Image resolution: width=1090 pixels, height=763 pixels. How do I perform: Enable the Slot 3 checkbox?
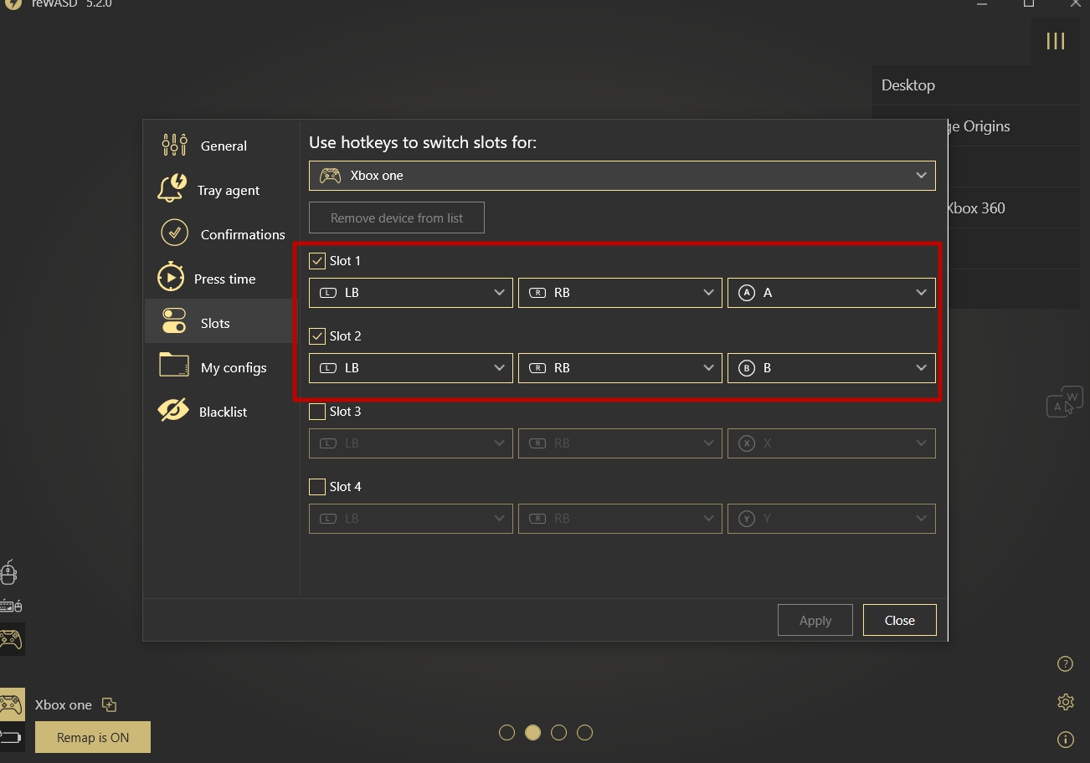317,412
